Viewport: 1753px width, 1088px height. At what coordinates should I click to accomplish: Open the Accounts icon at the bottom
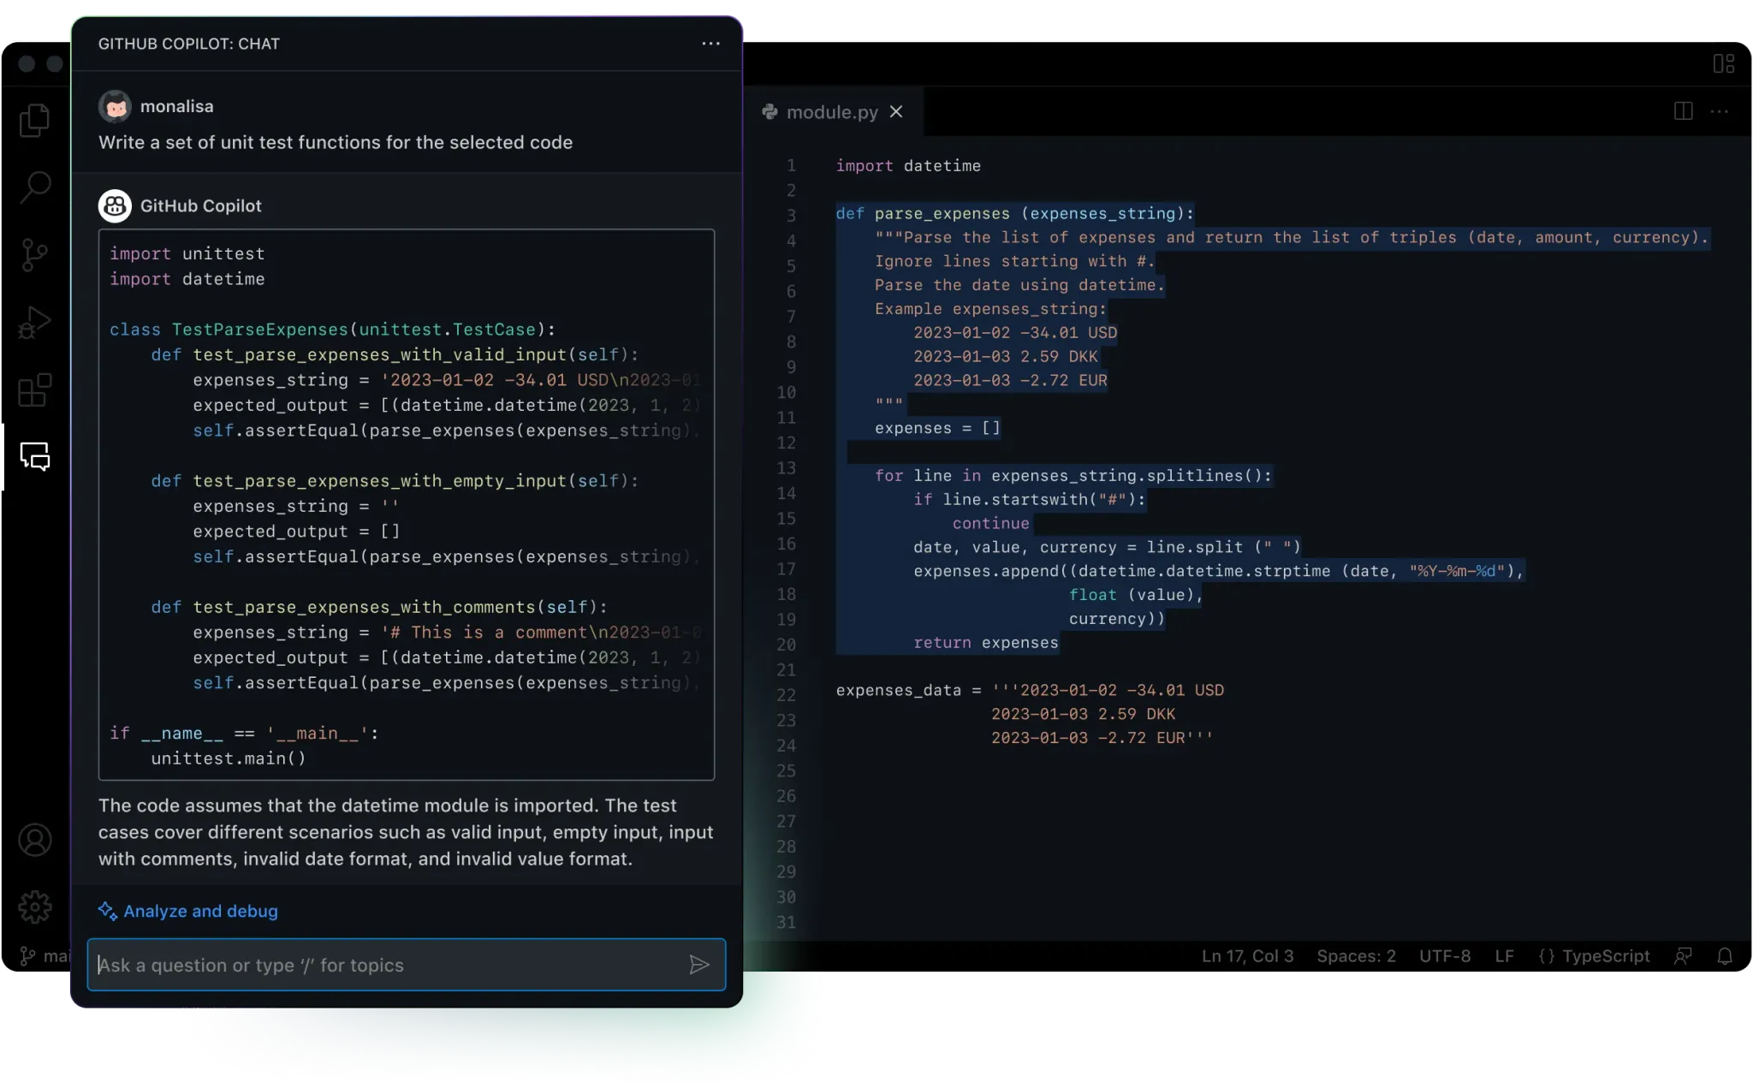click(x=35, y=840)
